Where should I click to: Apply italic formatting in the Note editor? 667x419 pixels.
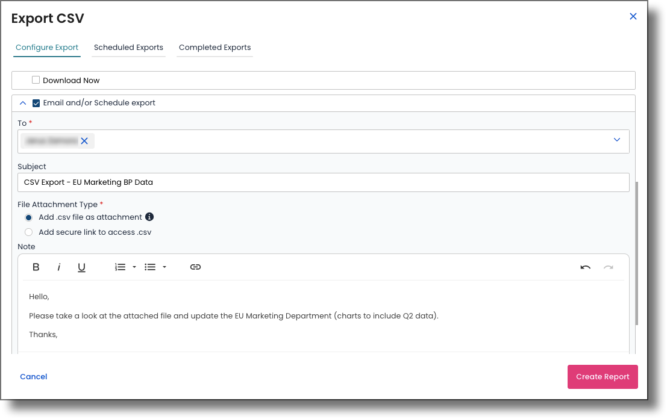(x=58, y=267)
